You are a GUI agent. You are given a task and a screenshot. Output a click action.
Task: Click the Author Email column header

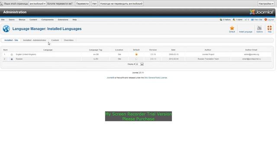coord(251,50)
